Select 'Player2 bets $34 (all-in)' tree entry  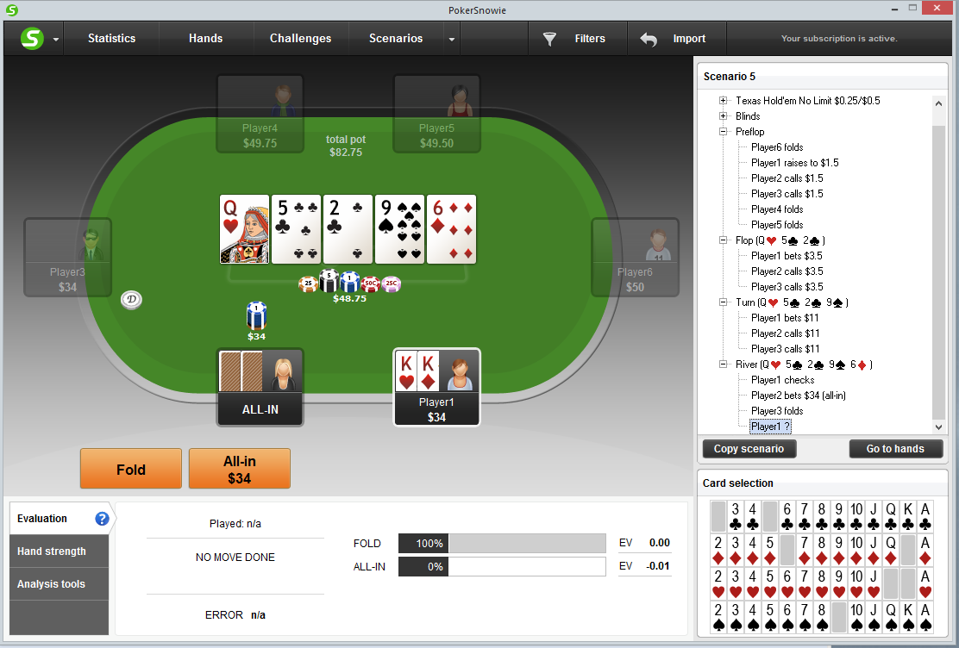coord(798,396)
